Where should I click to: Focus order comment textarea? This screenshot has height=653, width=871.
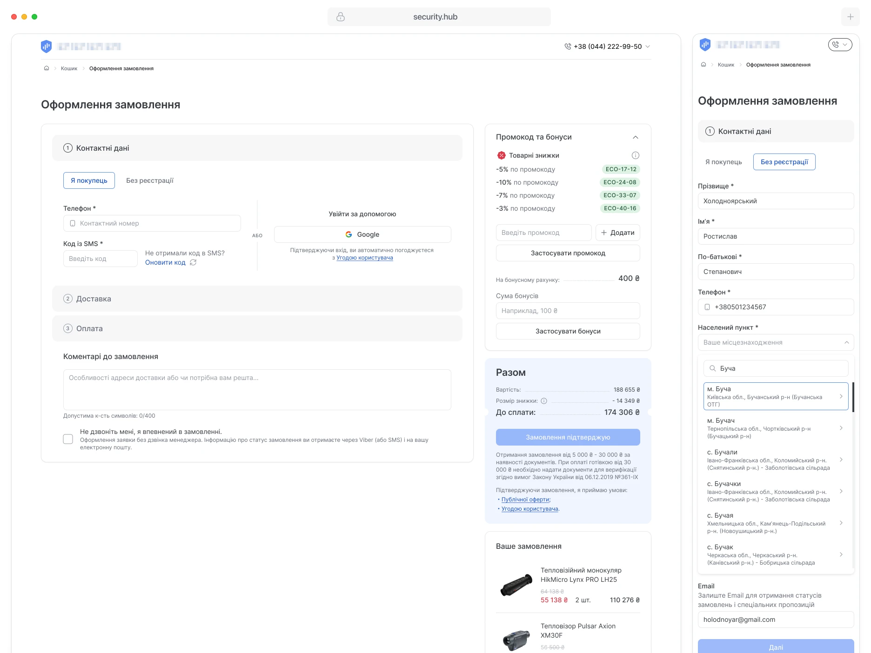coord(257,390)
